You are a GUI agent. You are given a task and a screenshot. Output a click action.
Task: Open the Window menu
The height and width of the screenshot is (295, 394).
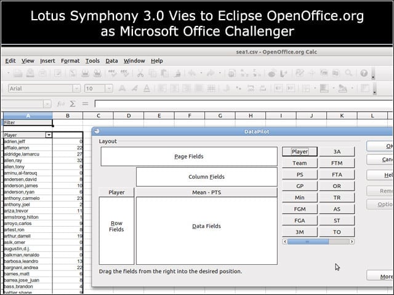[x=134, y=61]
